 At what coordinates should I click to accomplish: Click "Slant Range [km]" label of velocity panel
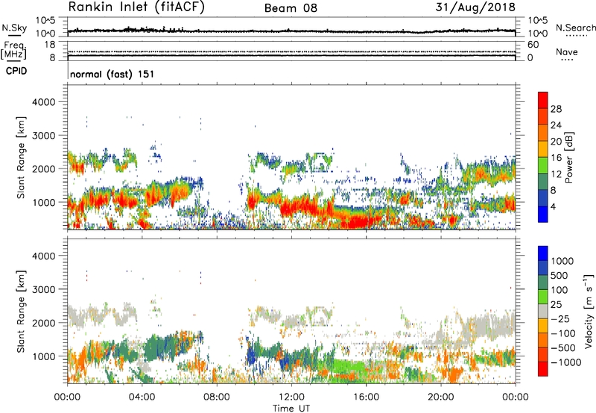(x=21, y=312)
